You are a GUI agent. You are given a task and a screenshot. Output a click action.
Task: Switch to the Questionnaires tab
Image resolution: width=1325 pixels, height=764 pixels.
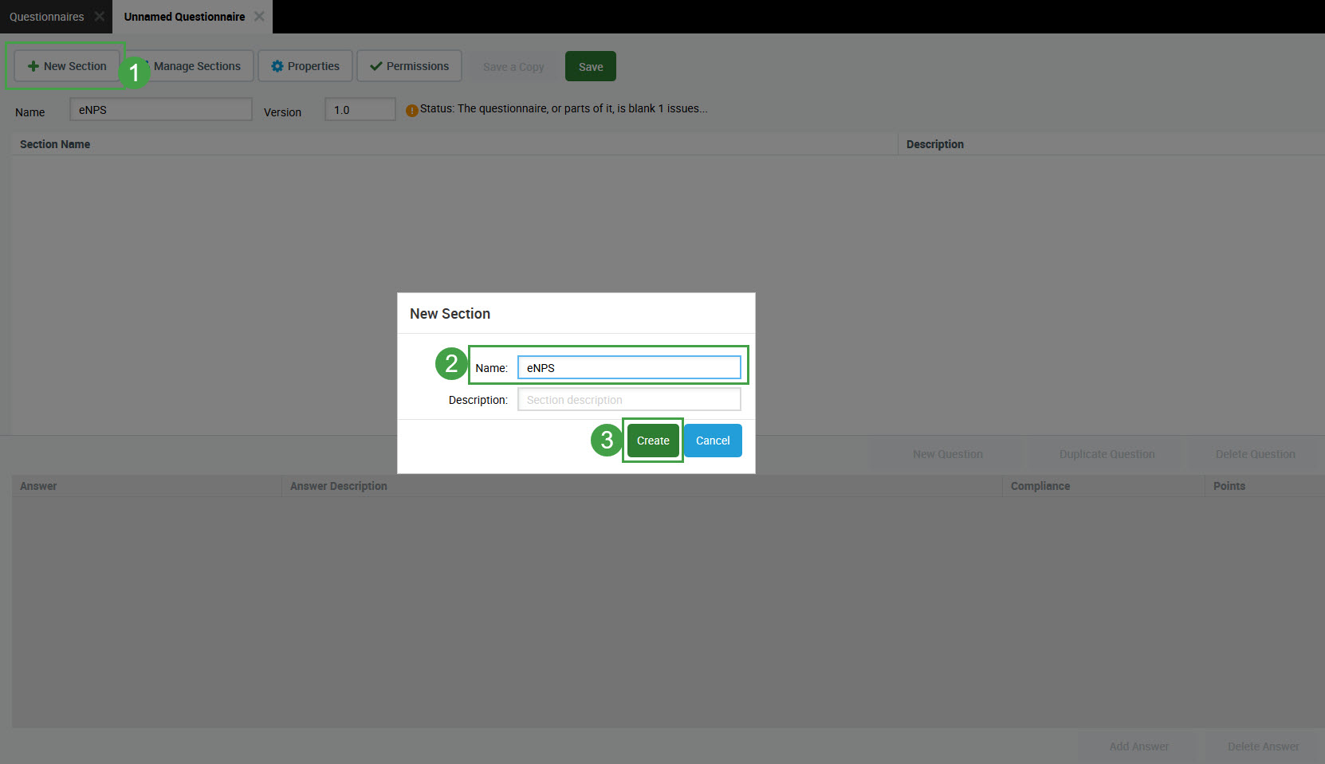[x=47, y=17]
